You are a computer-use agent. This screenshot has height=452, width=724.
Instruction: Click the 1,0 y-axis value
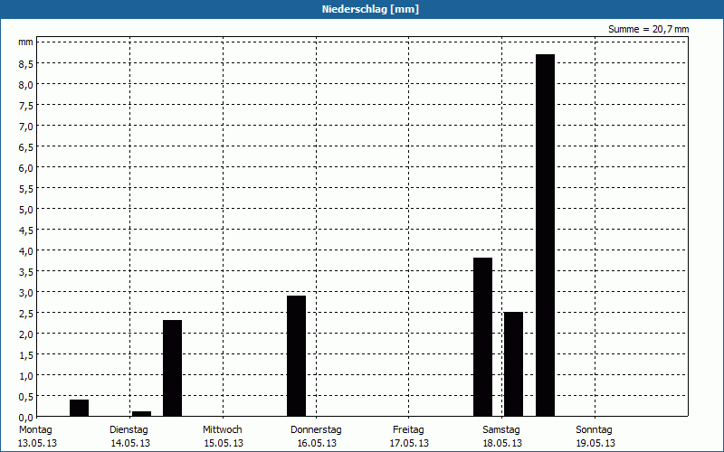[x=26, y=375]
